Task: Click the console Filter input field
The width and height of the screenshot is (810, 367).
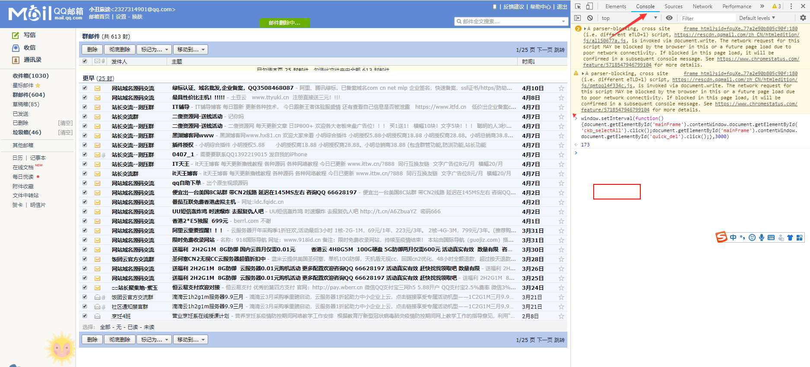Action: [x=707, y=18]
